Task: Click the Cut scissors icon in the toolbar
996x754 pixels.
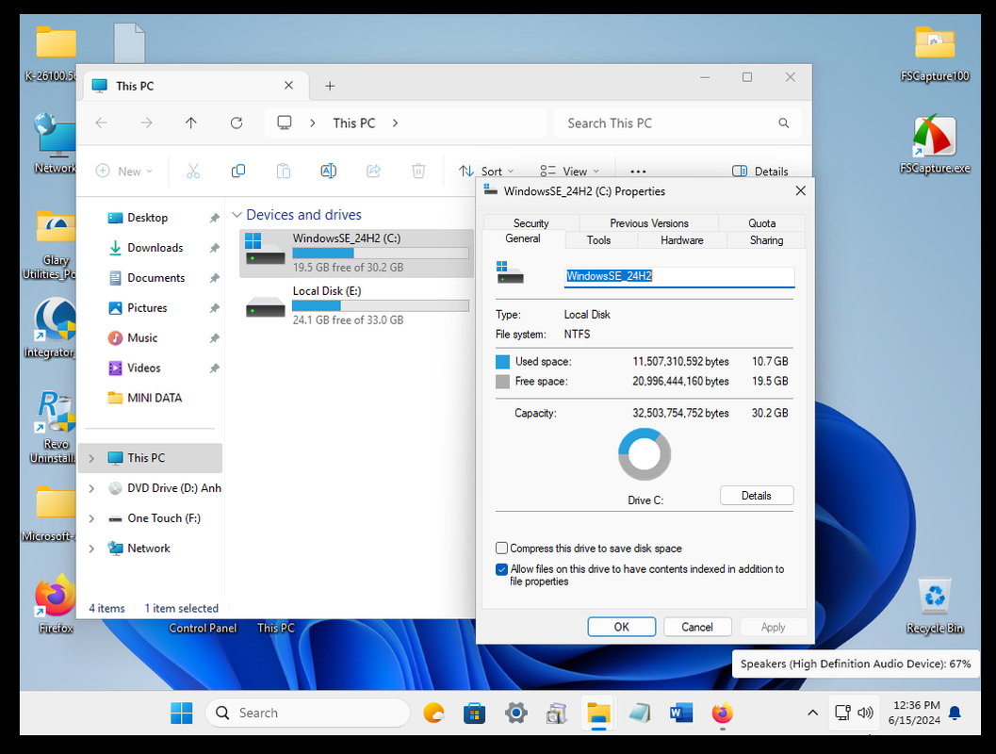Action: point(193,171)
